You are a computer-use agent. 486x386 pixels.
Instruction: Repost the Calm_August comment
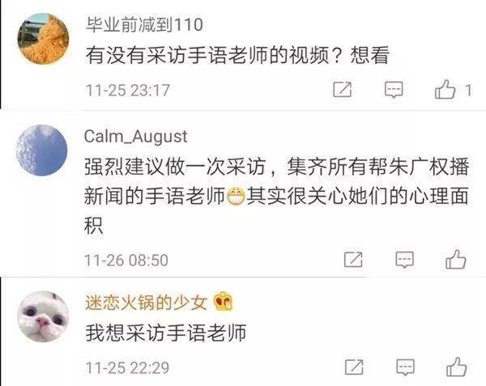[x=353, y=259]
